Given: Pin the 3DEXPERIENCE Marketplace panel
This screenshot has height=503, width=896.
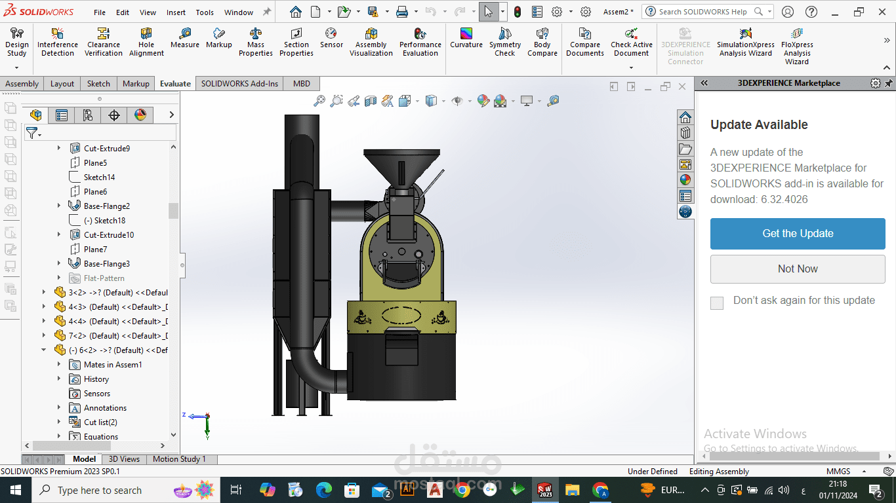Looking at the screenshot, I should [889, 83].
